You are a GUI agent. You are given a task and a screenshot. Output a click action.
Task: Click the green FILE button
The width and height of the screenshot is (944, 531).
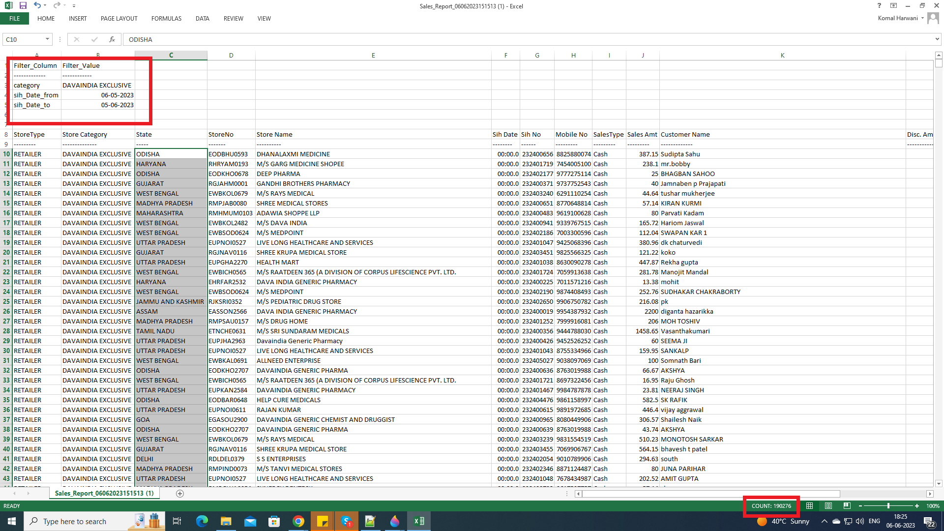pyautogui.click(x=15, y=19)
